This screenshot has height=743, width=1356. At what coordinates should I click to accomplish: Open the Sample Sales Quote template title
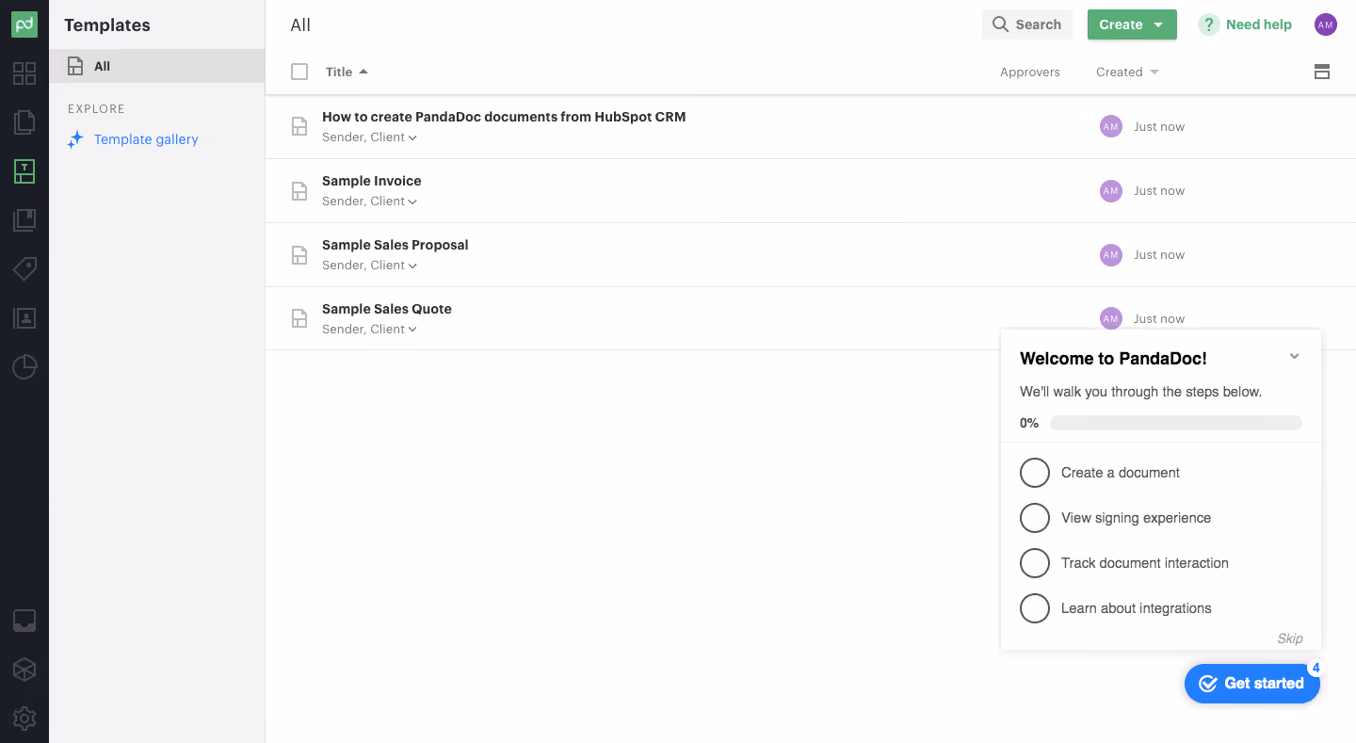tap(387, 309)
